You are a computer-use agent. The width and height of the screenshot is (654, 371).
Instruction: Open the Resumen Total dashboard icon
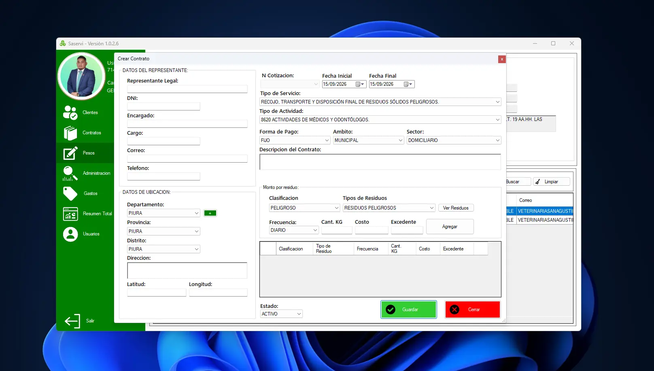(x=70, y=214)
